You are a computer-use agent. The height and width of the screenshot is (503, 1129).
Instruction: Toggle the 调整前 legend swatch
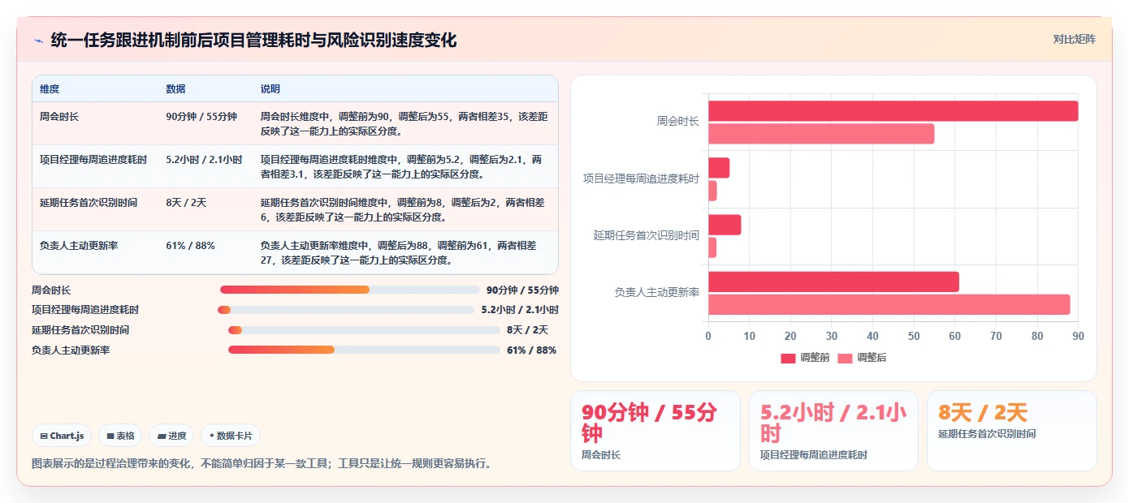point(788,358)
